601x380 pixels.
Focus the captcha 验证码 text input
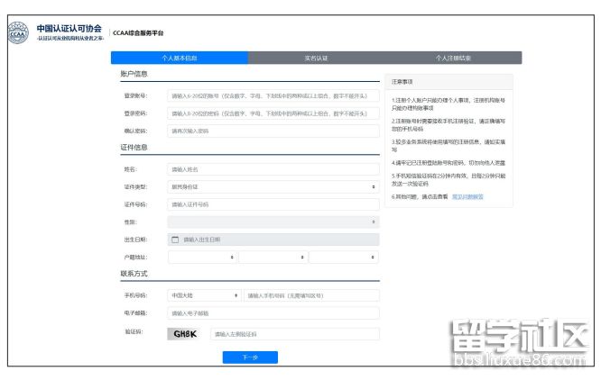click(294, 333)
